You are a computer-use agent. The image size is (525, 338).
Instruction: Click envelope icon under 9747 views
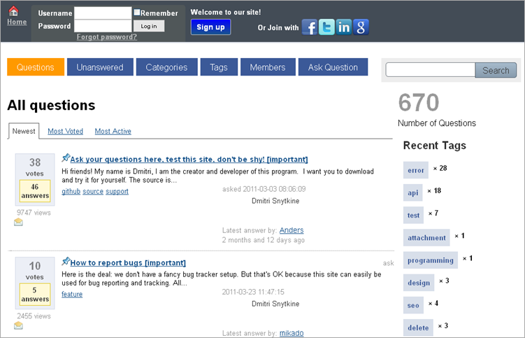(18, 222)
